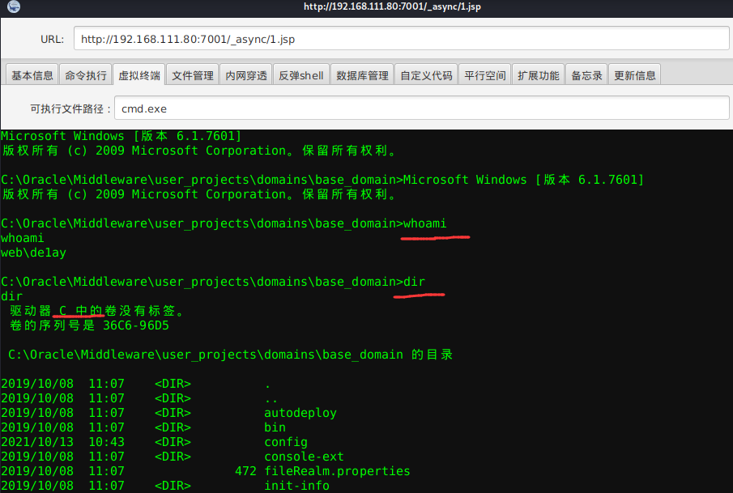Switch to the 命令执行 tab
The width and height of the screenshot is (733, 493).
86,75
